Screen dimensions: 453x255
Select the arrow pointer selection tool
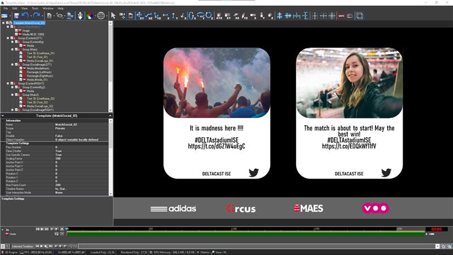(113, 15)
